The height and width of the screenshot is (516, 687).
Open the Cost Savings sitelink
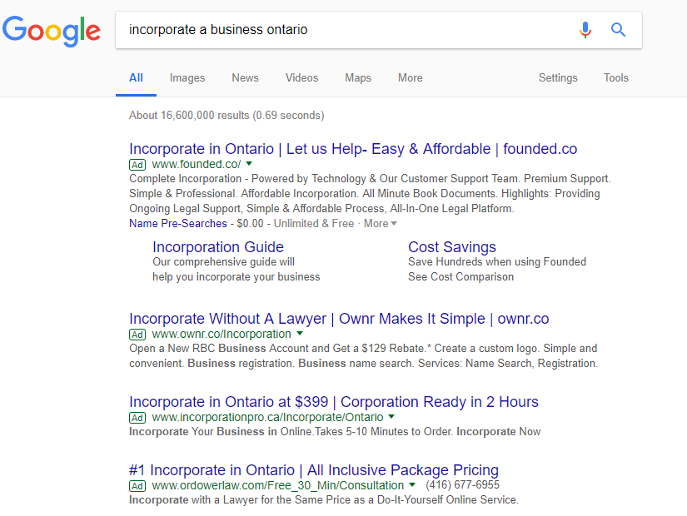[452, 247]
